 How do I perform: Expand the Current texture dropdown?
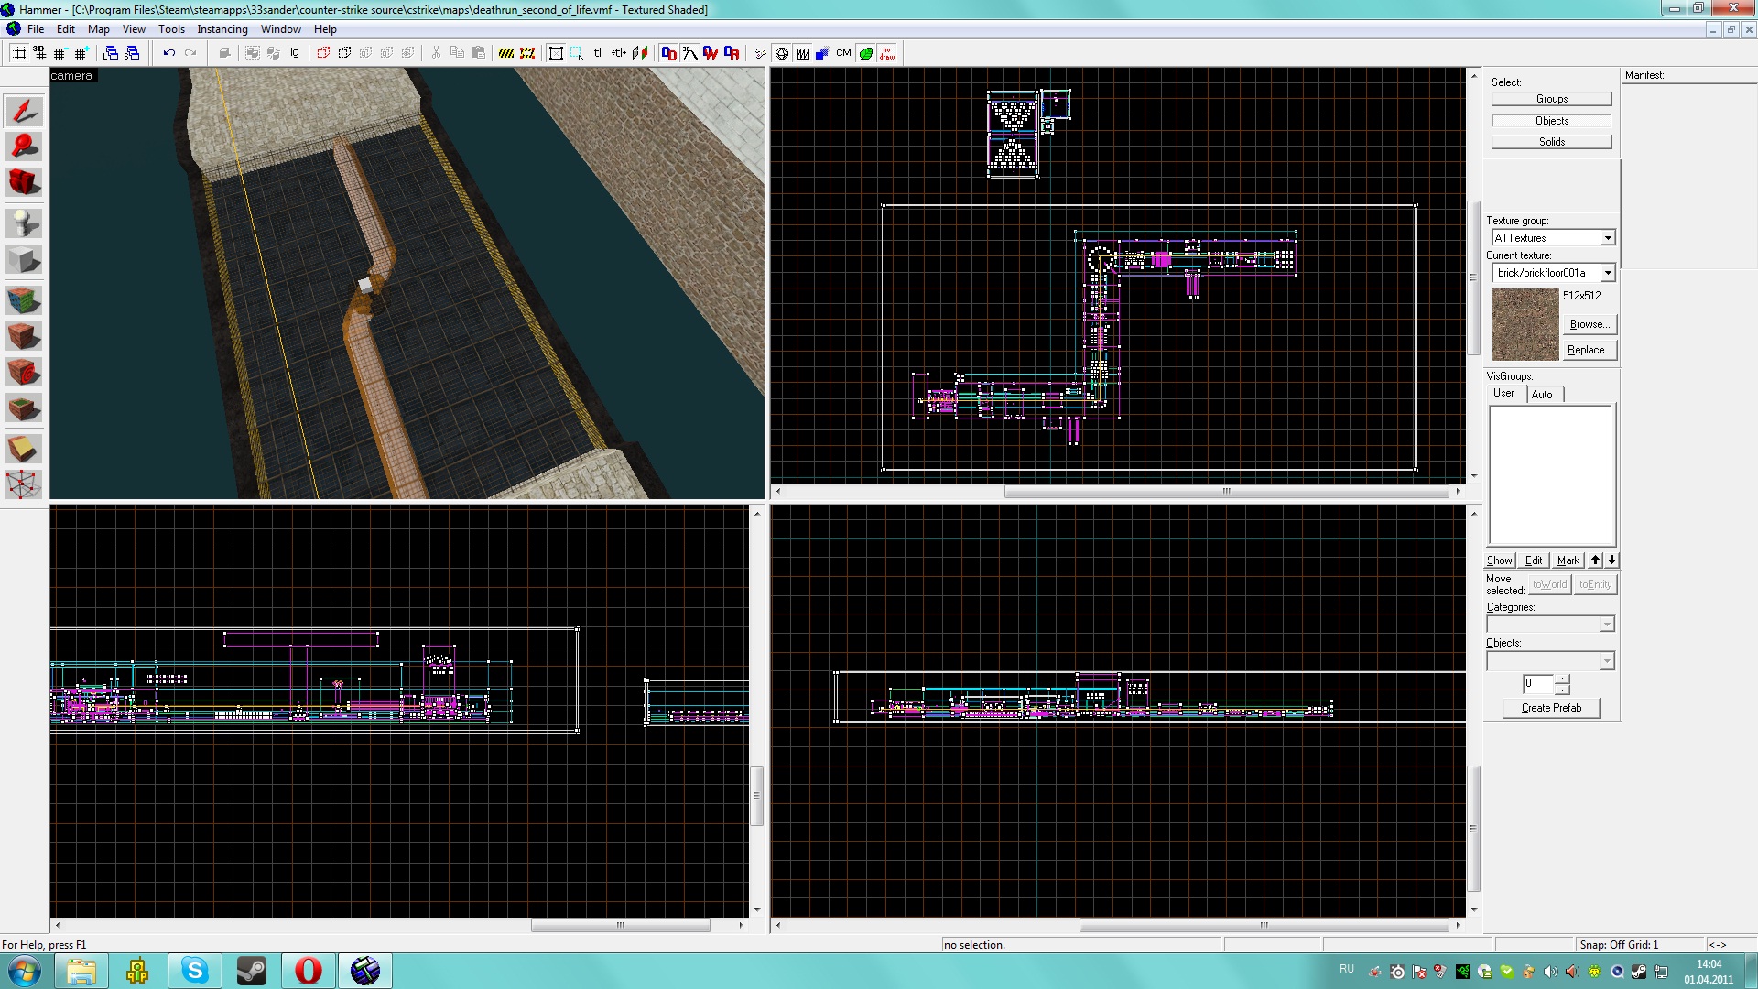click(x=1607, y=273)
